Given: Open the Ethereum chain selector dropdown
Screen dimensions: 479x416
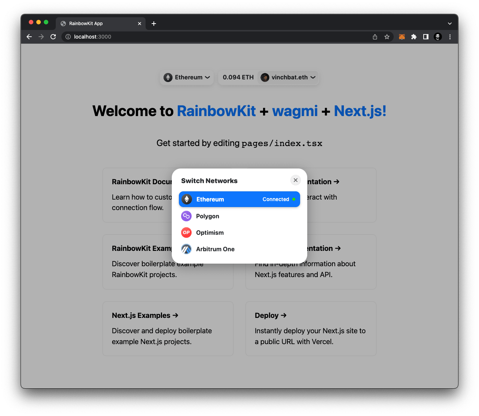Looking at the screenshot, I should (x=187, y=78).
